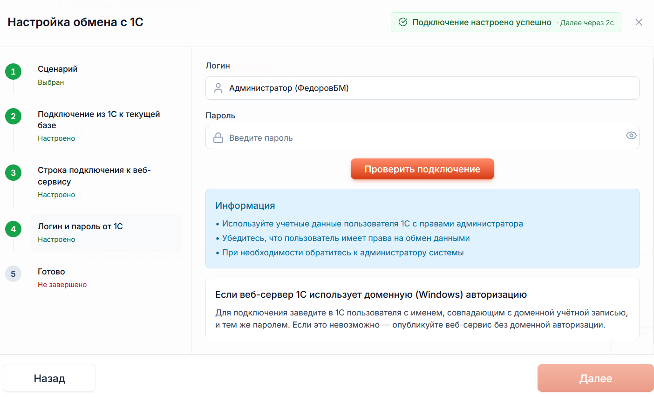The height and width of the screenshot is (397, 654).
Task: Click the доменную (Windows) авторизацию heading
Action: pos(371,294)
